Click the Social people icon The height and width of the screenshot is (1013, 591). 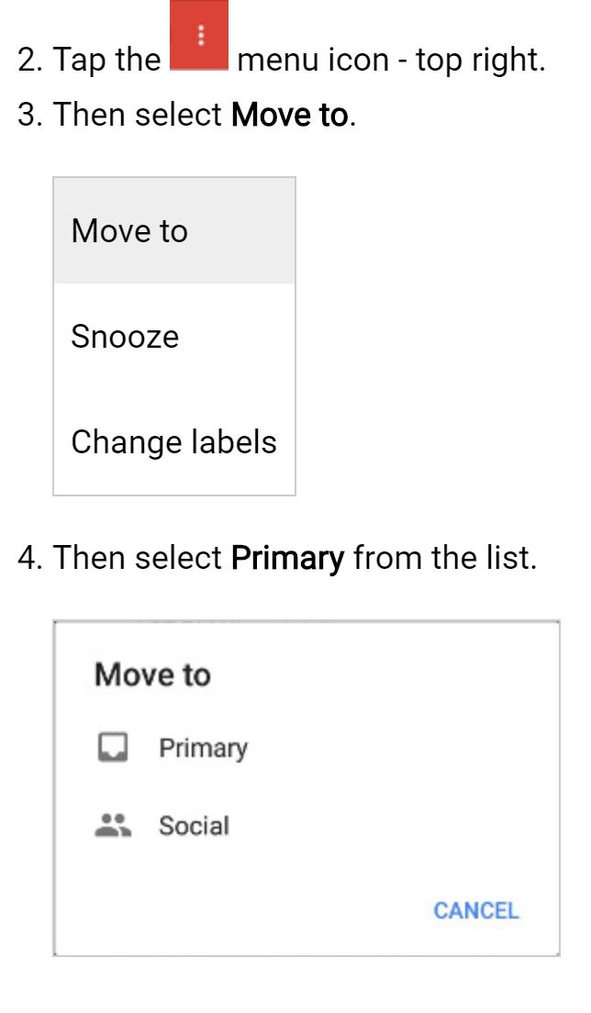(113, 825)
